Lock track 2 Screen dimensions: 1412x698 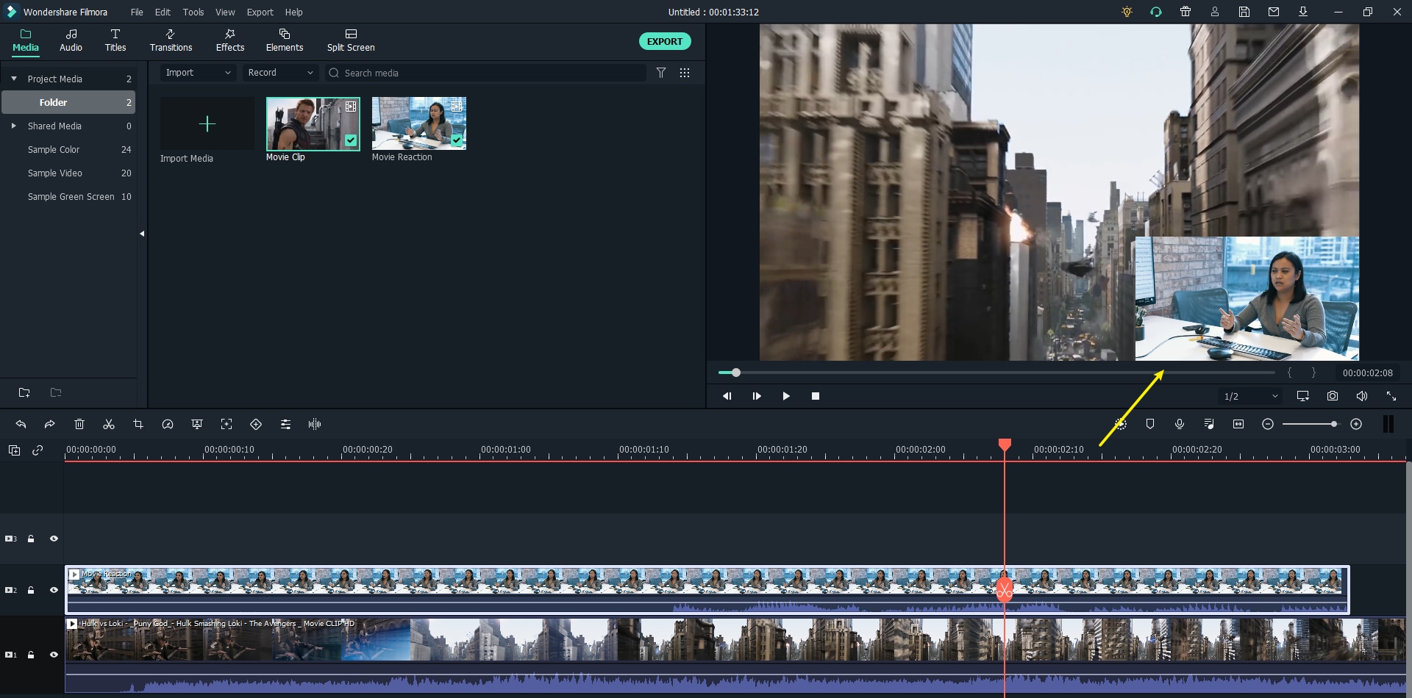(31, 590)
